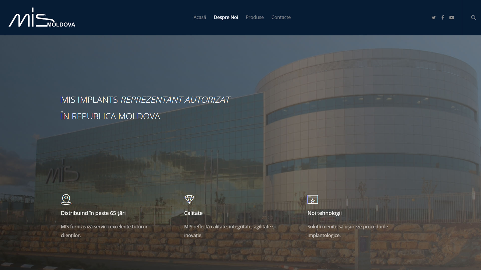The width and height of the screenshot is (481, 270).
Task: Click the map pin location icon
Action: click(x=66, y=199)
